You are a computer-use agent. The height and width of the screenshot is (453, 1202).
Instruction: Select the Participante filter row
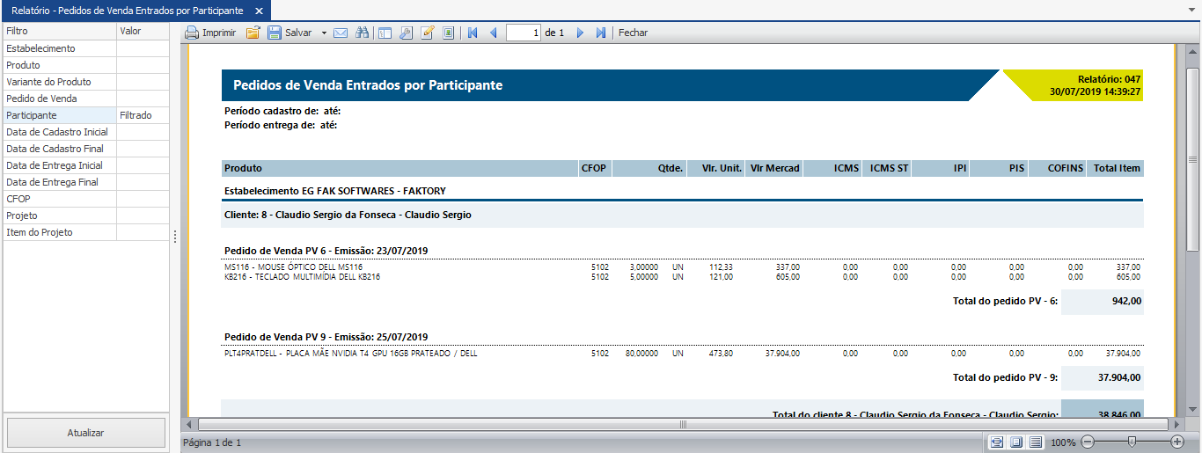point(59,115)
